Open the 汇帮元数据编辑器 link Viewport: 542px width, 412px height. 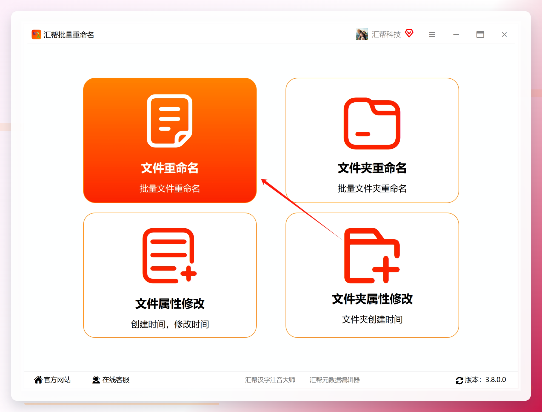[x=334, y=380]
